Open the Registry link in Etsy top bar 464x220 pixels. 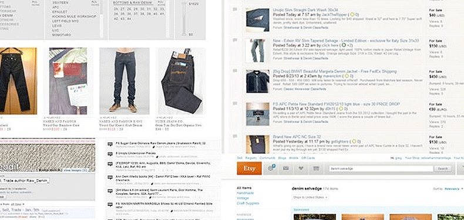pos(251,158)
